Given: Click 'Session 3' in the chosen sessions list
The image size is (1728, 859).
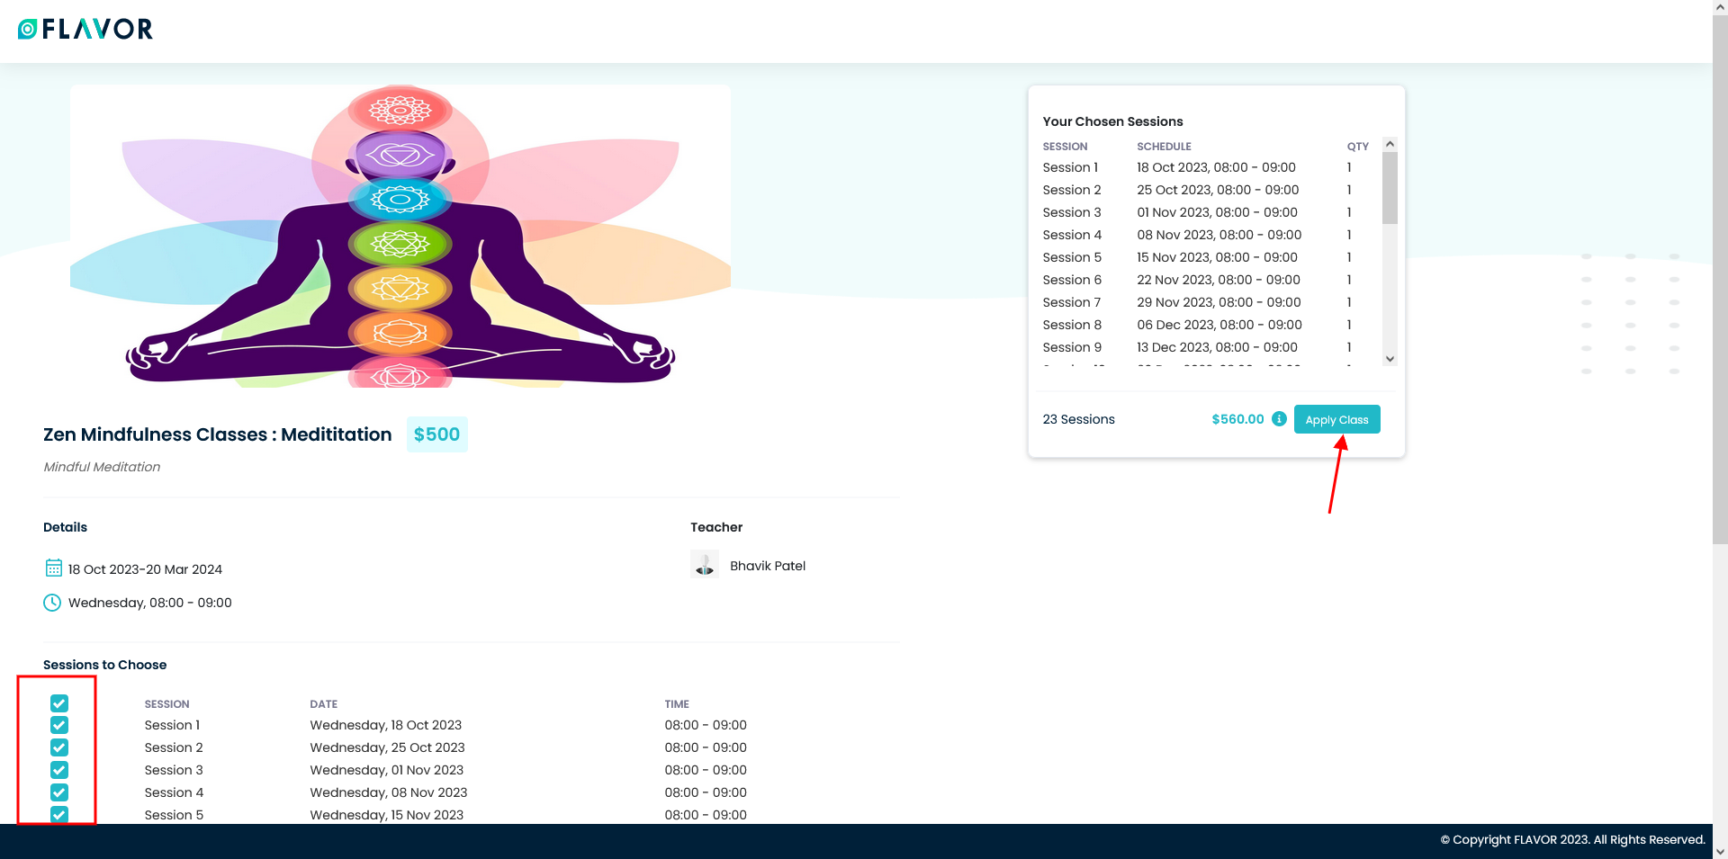Looking at the screenshot, I should click(1072, 212).
